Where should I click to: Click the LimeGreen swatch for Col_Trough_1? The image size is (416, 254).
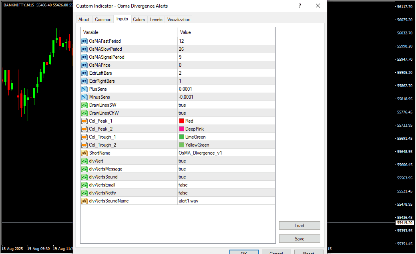(181, 137)
